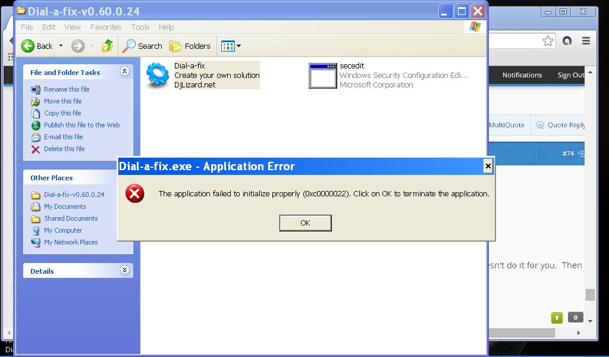Click Publish this file to the Web
This screenshot has width=609, height=357.
[82, 125]
